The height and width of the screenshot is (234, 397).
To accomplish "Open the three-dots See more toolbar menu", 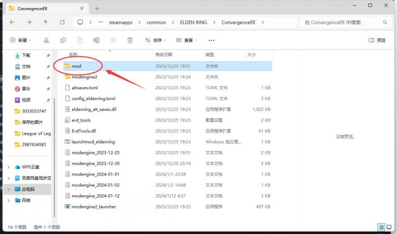I will 212,40.
